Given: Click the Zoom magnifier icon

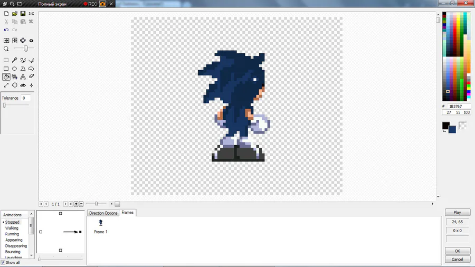Looking at the screenshot, I should pyautogui.click(x=6, y=49).
